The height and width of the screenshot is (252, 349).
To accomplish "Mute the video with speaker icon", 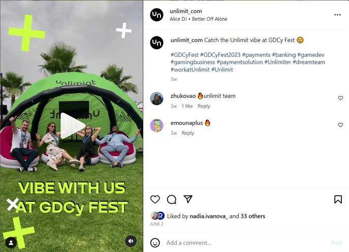I will (x=131, y=241).
